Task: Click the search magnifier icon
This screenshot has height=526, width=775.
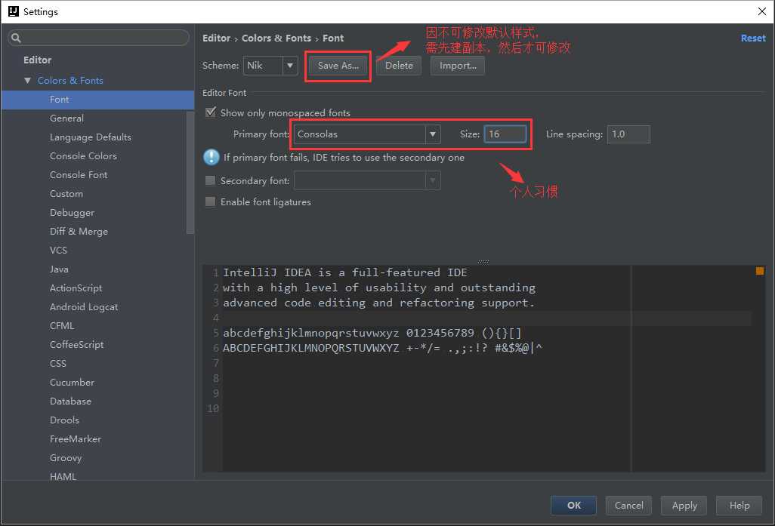Action: coord(16,38)
